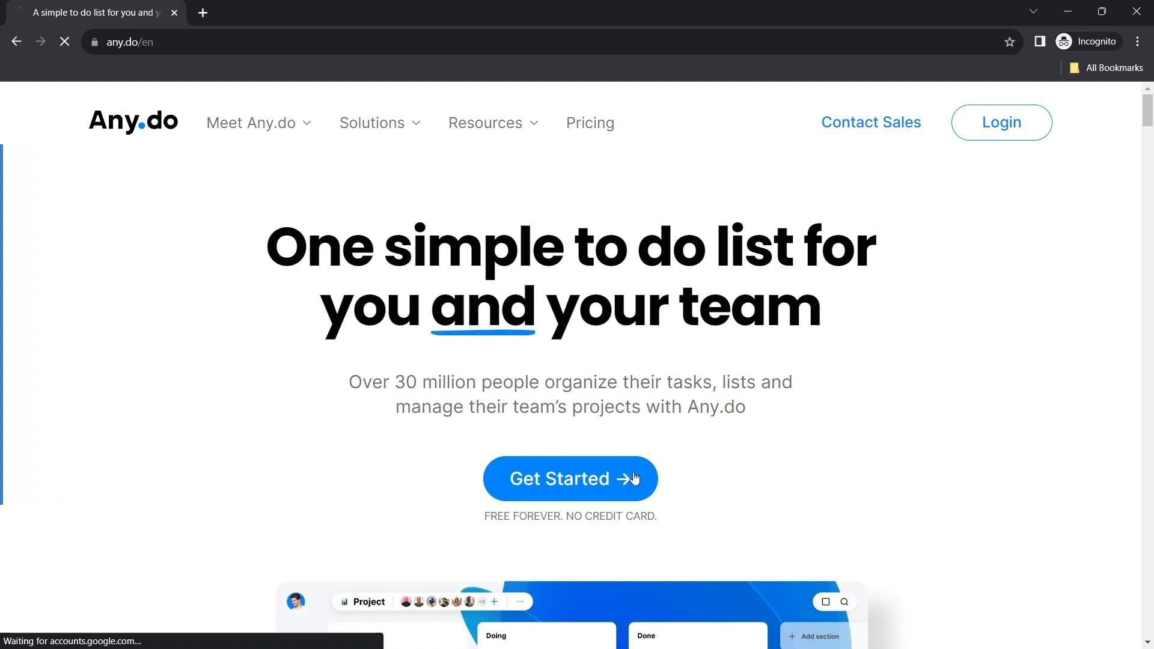Go back to the previous page
The height and width of the screenshot is (649, 1154).
(x=16, y=42)
